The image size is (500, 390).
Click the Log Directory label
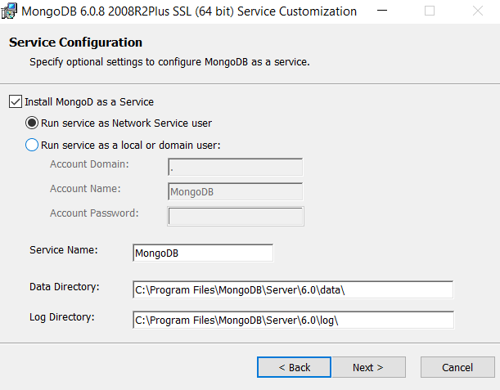62,316
